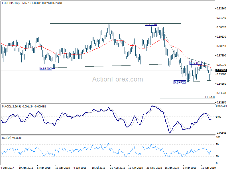228x171 pixels.
Task: Click the 19 Jan 2018 date label
Action: click(26, 168)
